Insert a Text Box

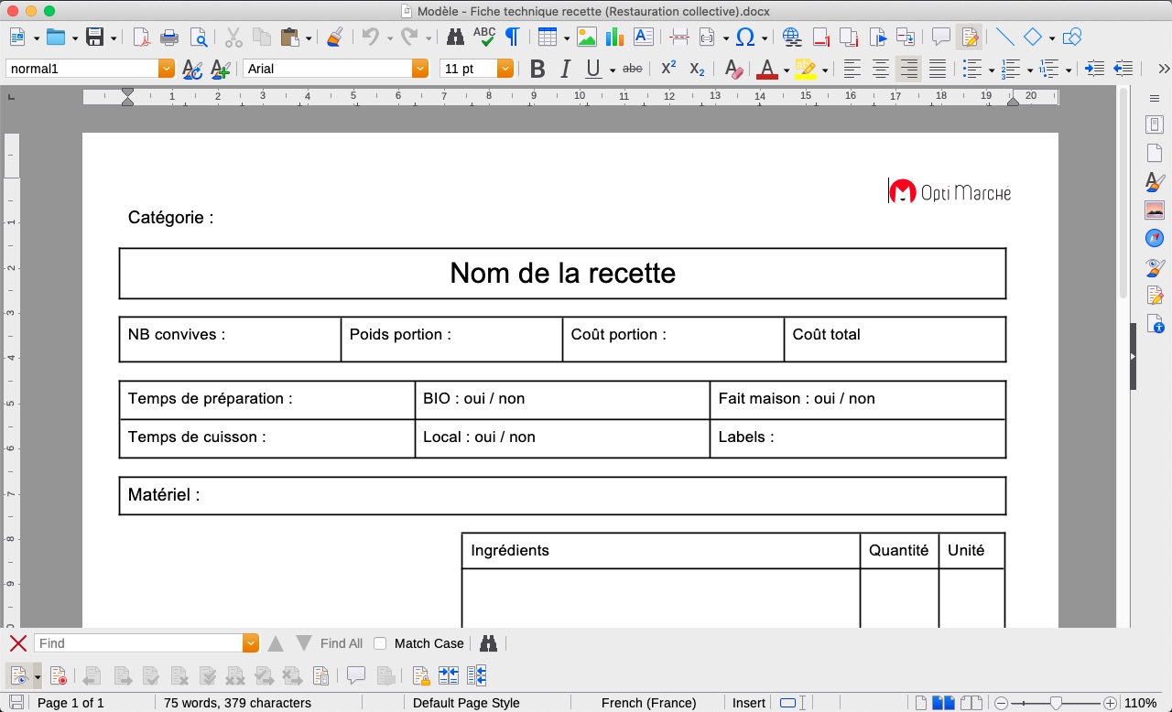point(642,37)
